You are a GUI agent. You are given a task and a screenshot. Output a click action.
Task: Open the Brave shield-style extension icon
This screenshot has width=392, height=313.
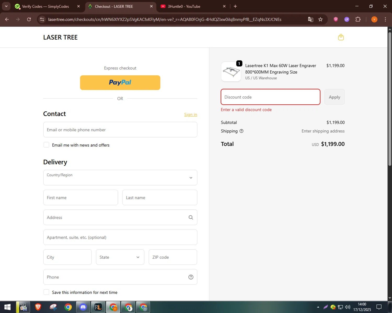coord(336,19)
